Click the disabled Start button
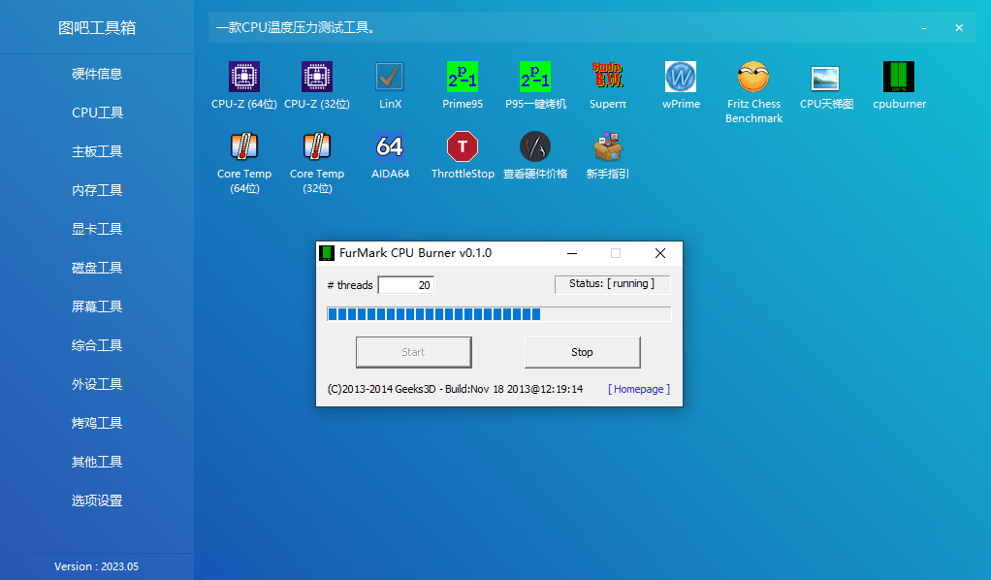 coord(413,352)
